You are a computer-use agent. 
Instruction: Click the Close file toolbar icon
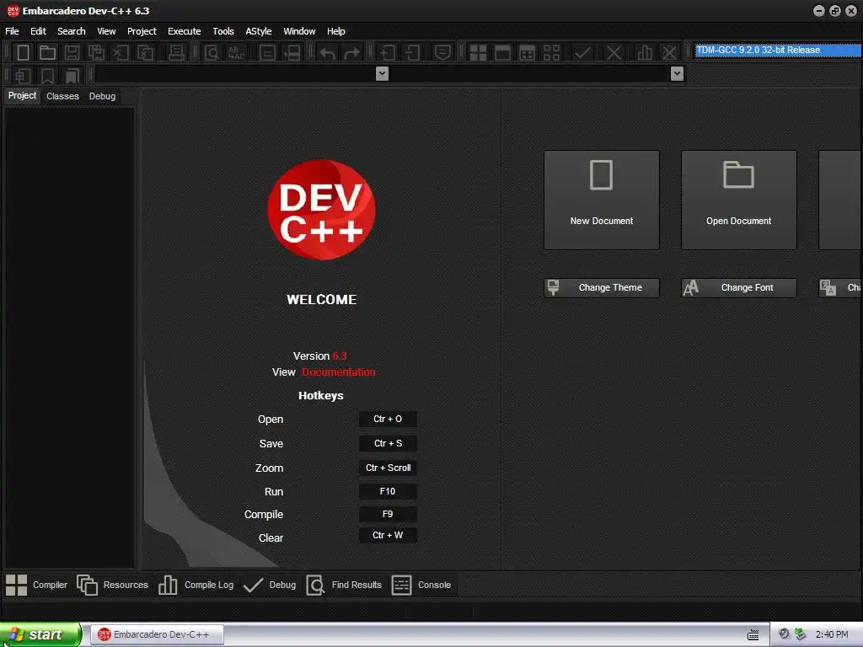(121, 53)
